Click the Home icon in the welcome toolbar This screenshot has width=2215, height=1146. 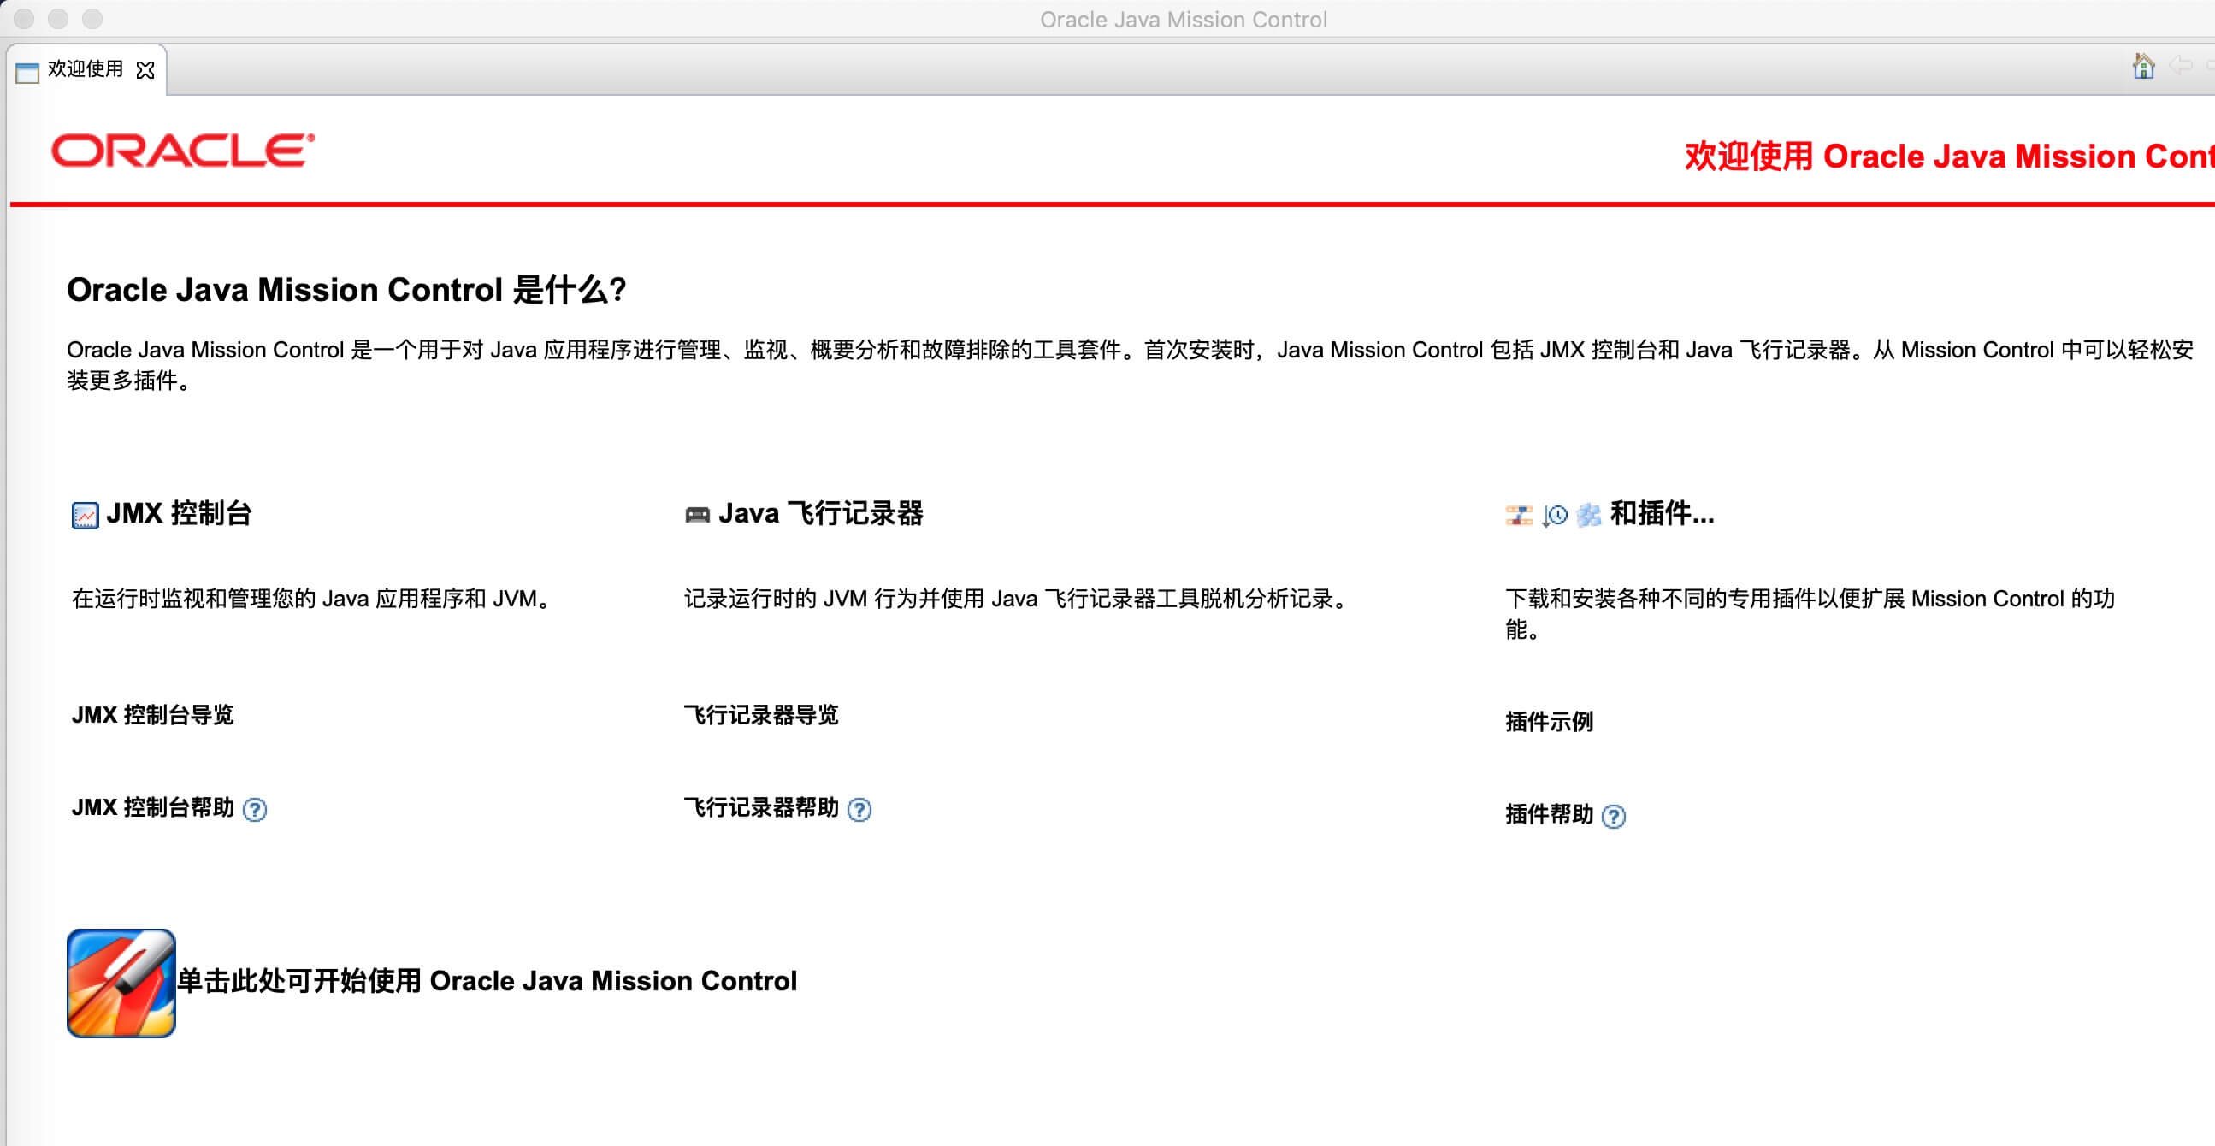2143,66
